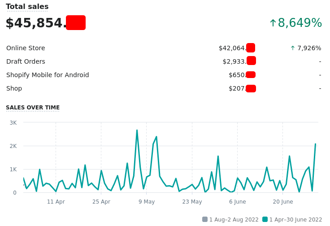Click the teal legend swatch for 1 Apr–30 June 2022
The height and width of the screenshot is (226, 330).
(265, 219)
